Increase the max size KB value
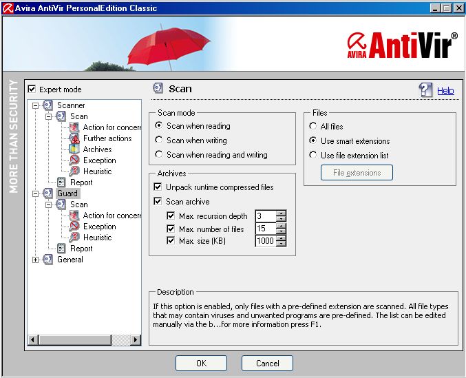The image size is (466, 378). point(281,238)
